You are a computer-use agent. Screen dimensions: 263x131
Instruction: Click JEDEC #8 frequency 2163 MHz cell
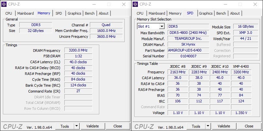(178, 72)
